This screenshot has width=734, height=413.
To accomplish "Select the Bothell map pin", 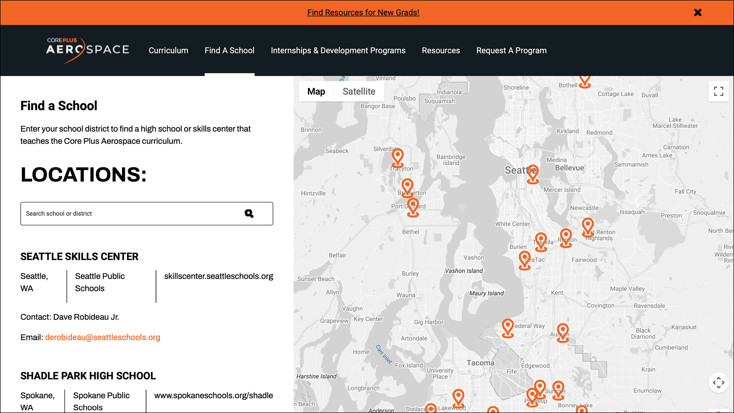I will [585, 81].
